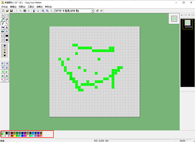Pick the purple color swatch
This screenshot has width=195, height=142.
(25, 133)
